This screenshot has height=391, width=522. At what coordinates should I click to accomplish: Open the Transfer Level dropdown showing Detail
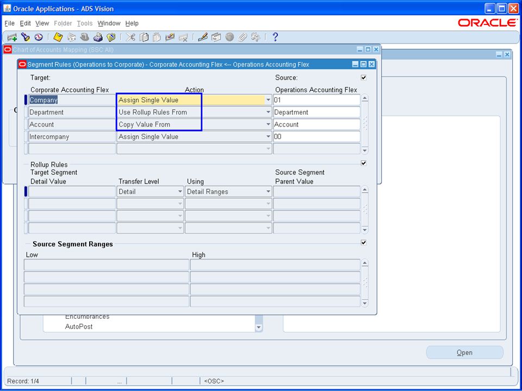click(180, 192)
